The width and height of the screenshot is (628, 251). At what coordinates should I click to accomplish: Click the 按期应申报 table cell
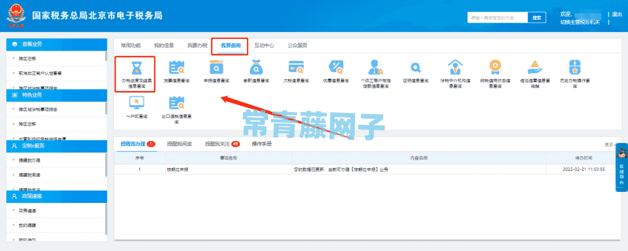(229, 169)
